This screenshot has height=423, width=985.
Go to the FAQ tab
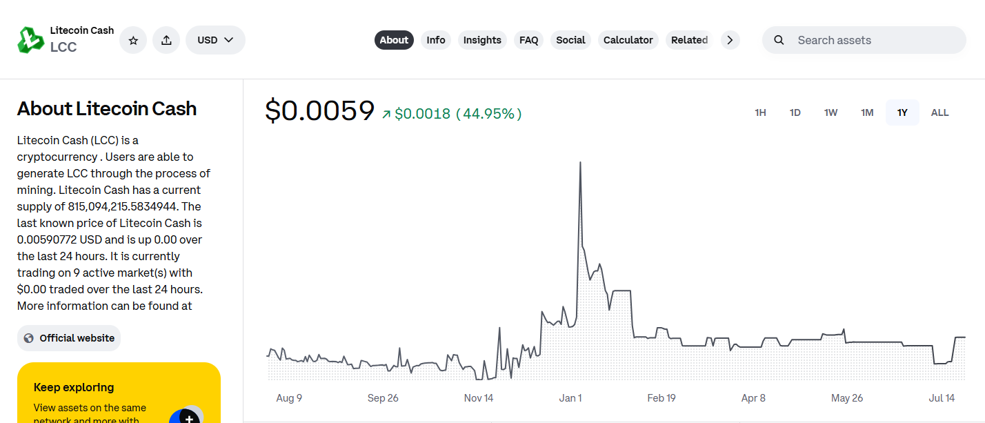click(x=529, y=40)
